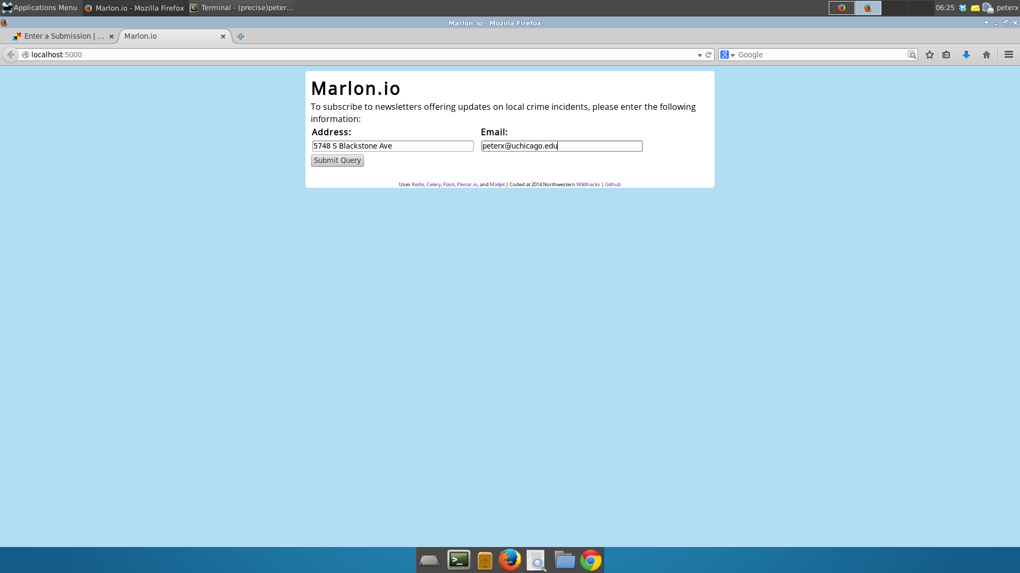Click the bookmark star icon
1020x573 pixels.
tap(929, 55)
